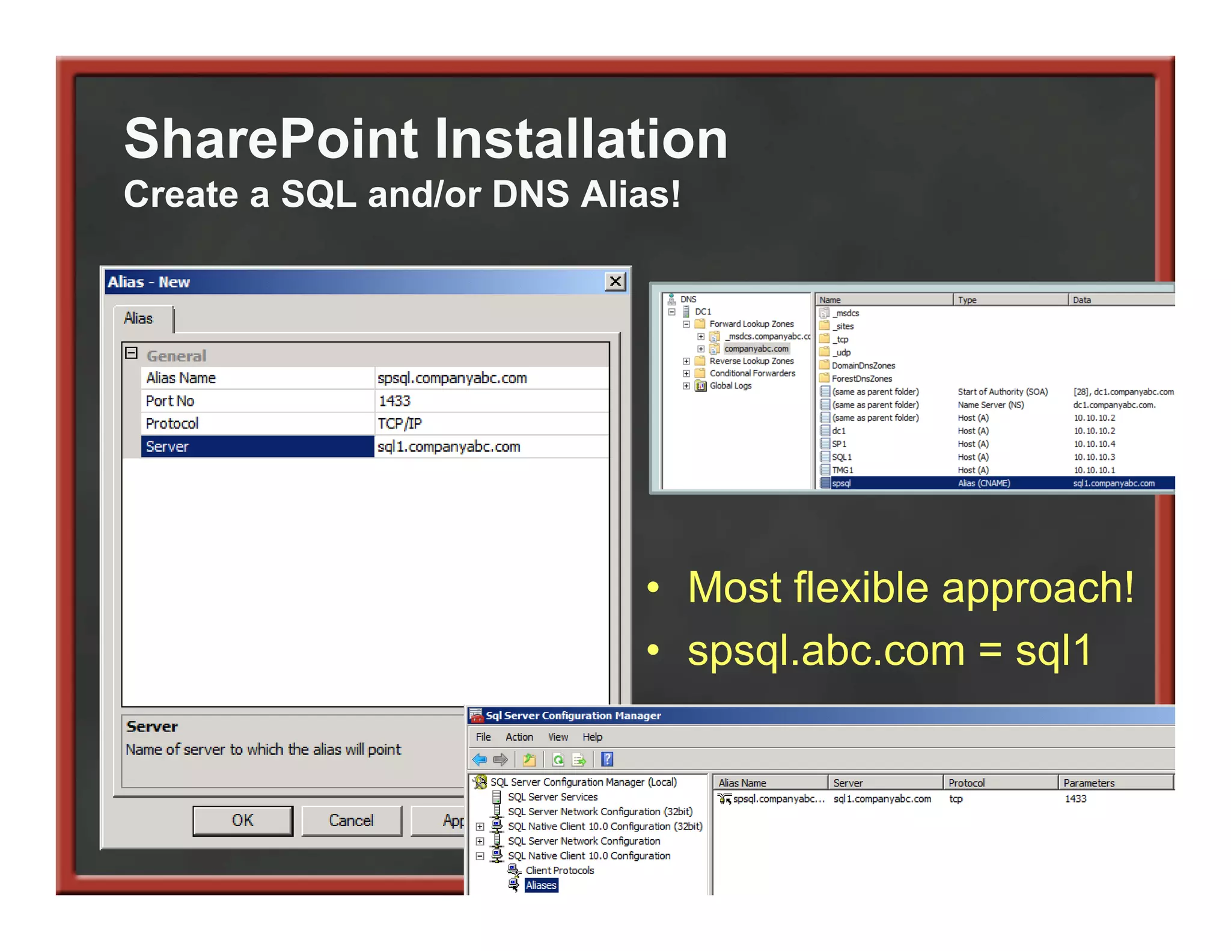Expand the Global Logs node
1231x951 pixels.
(x=686, y=386)
